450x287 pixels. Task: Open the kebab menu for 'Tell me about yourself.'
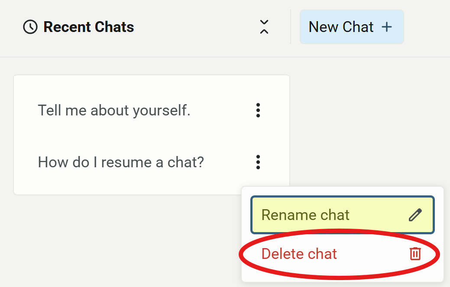(x=258, y=110)
